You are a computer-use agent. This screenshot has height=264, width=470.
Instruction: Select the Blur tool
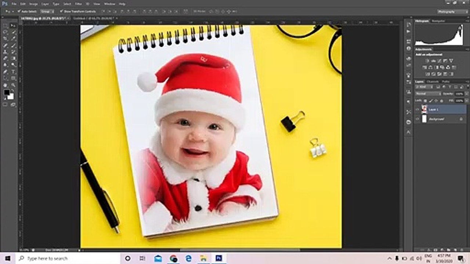pyautogui.click(x=5, y=65)
